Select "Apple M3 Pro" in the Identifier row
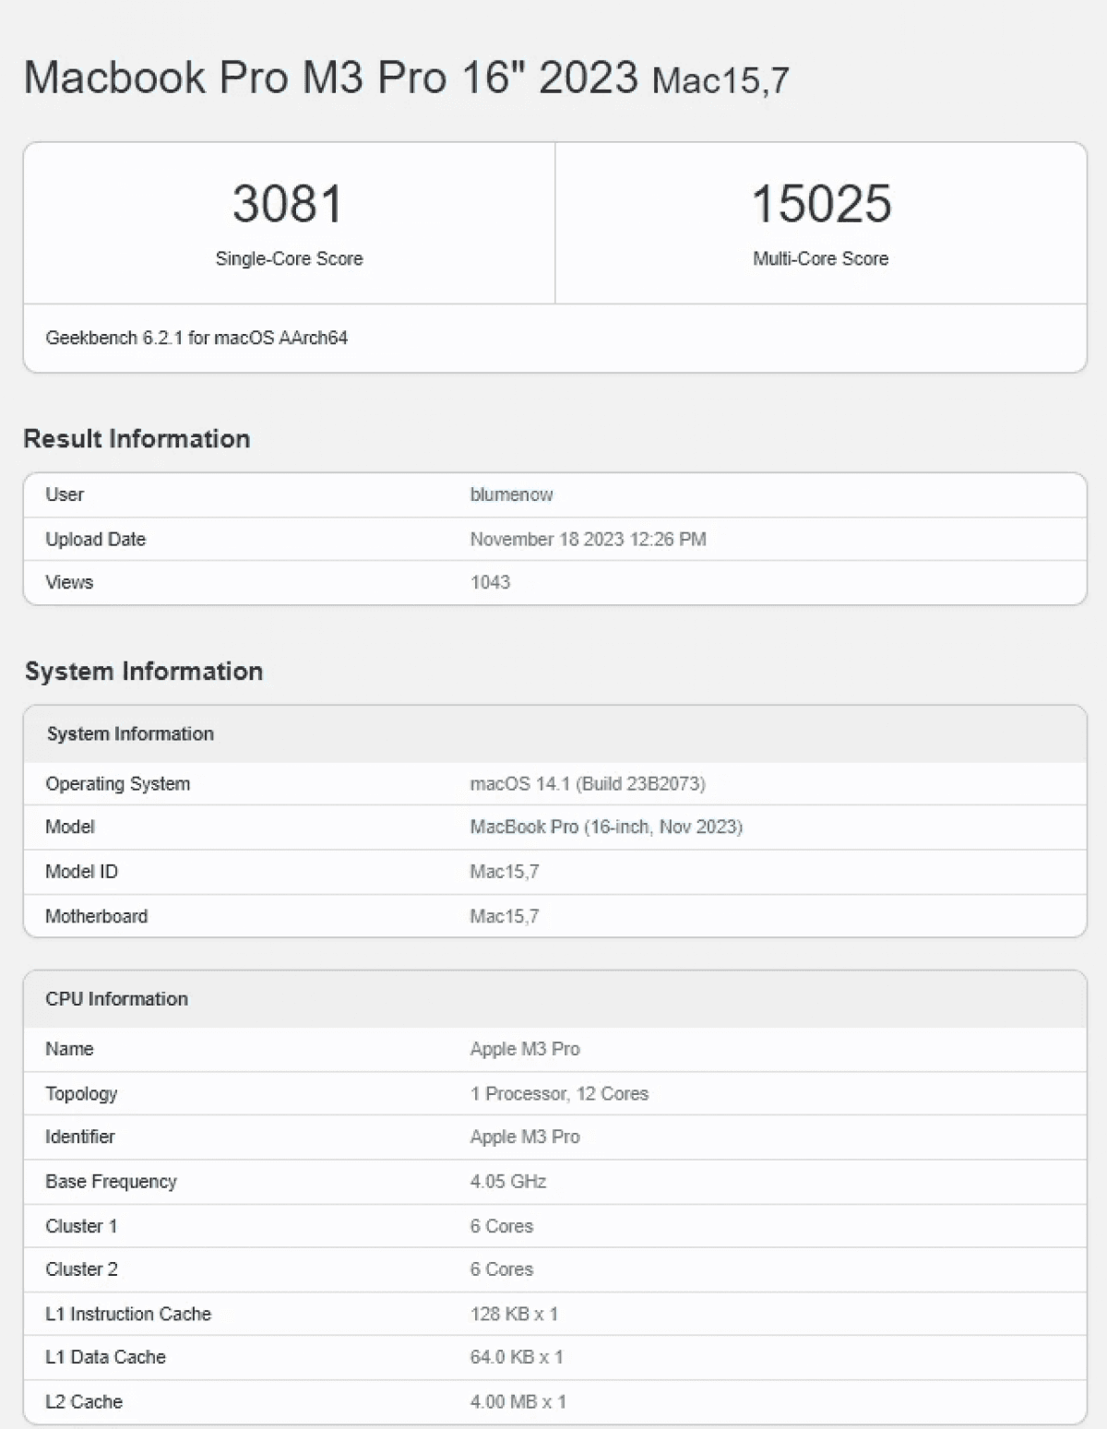This screenshot has height=1429, width=1107. click(x=525, y=1137)
